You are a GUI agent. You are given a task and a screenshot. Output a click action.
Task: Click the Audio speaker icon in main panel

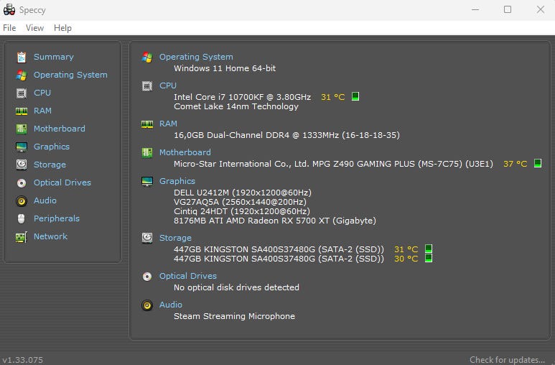coord(147,305)
